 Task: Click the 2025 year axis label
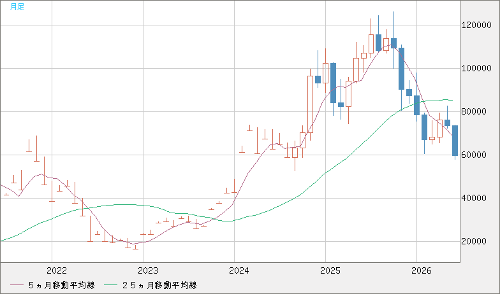[330, 271]
